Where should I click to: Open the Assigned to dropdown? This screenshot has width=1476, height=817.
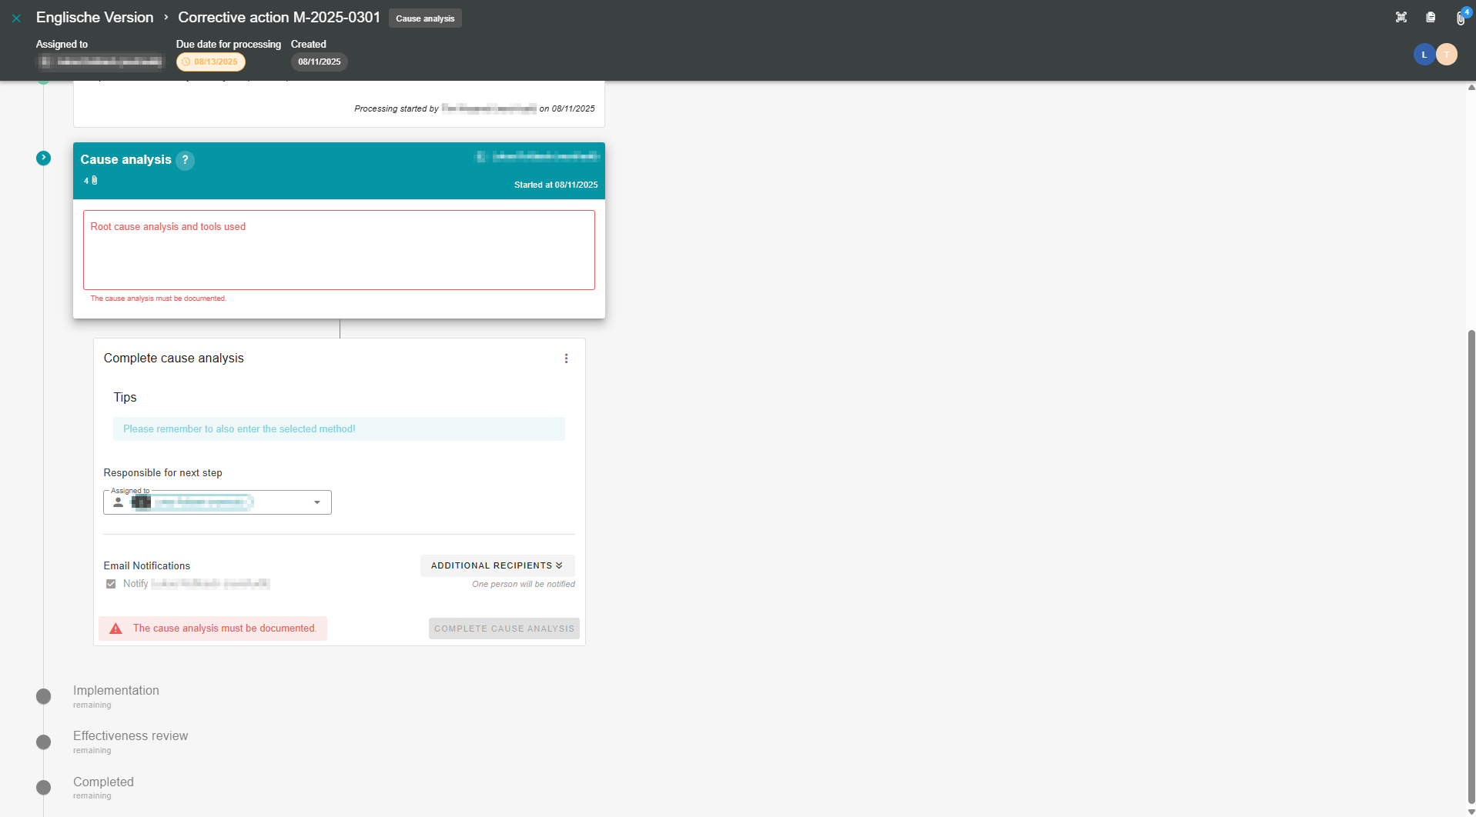[x=316, y=502]
